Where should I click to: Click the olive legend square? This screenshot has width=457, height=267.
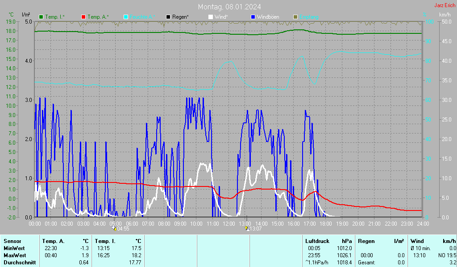295,17
